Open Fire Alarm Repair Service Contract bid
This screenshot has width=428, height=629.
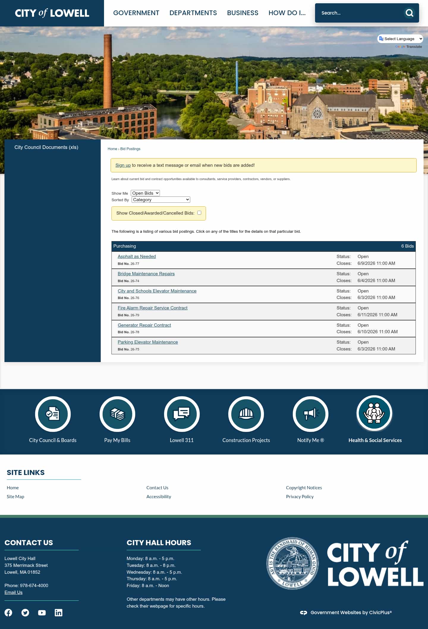point(152,308)
